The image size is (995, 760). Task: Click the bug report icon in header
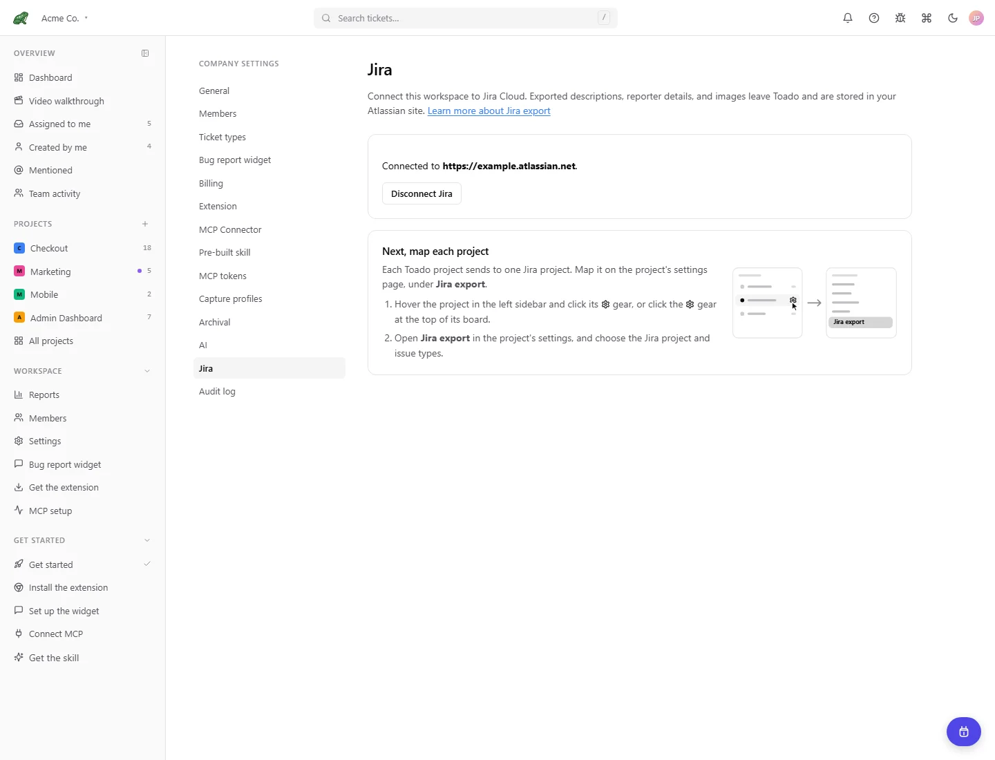point(900,18)
